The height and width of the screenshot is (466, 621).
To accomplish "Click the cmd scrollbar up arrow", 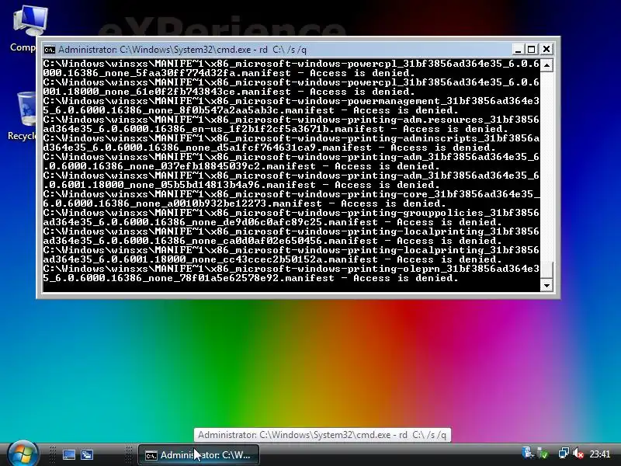I will (x=546, y=65).
